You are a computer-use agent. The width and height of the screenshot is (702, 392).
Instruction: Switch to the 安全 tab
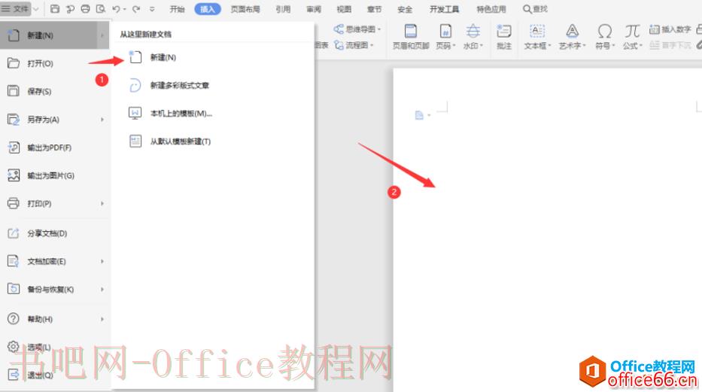[x=405, y=9]
